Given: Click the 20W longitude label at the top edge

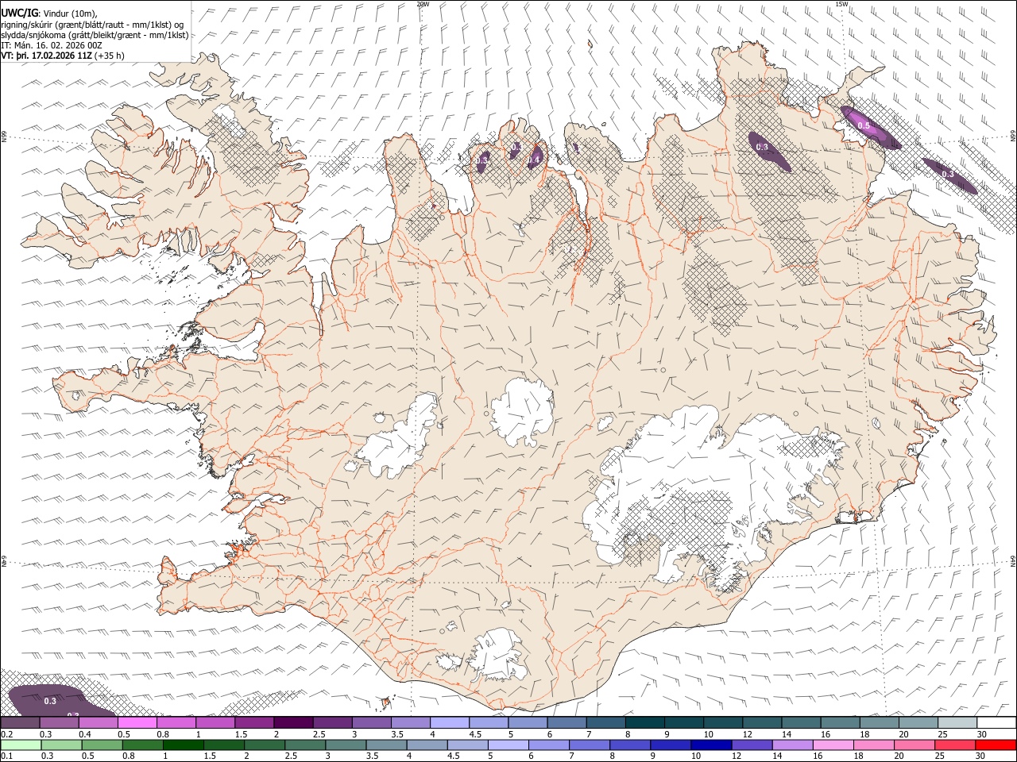Looking at the screenshot, I should pos(423,4).
